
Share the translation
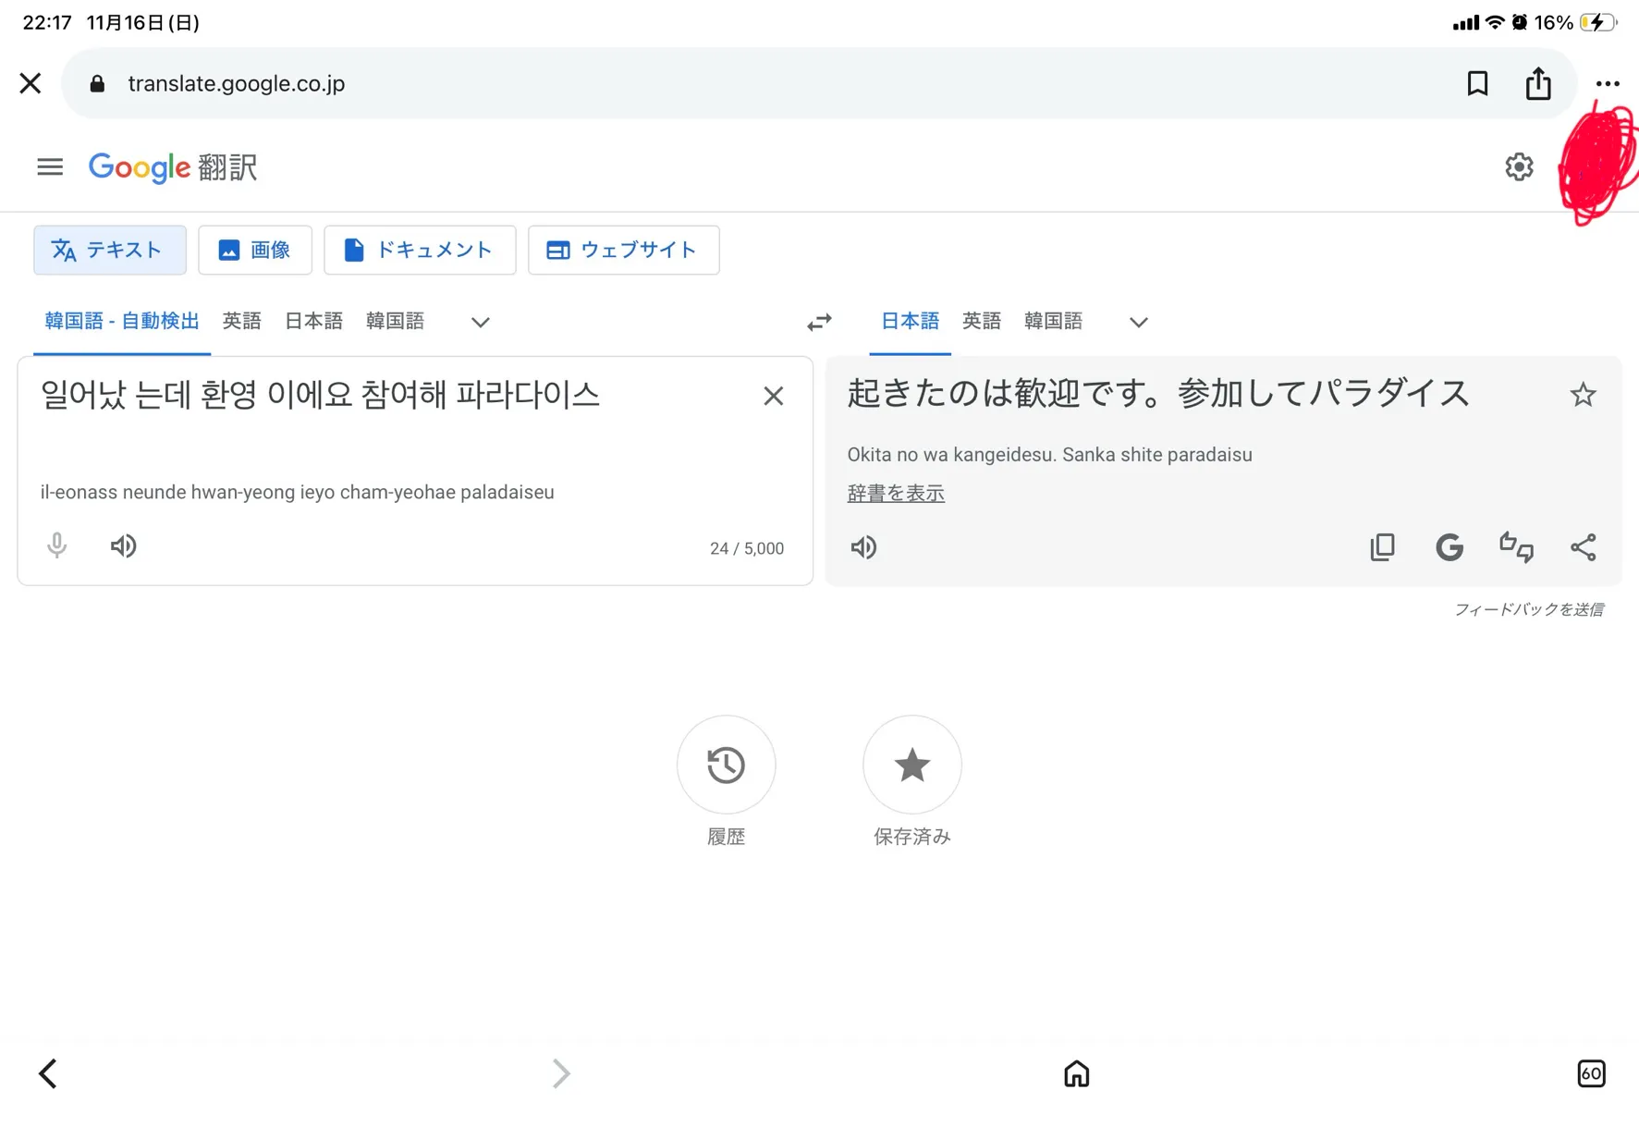[1583, 547]
